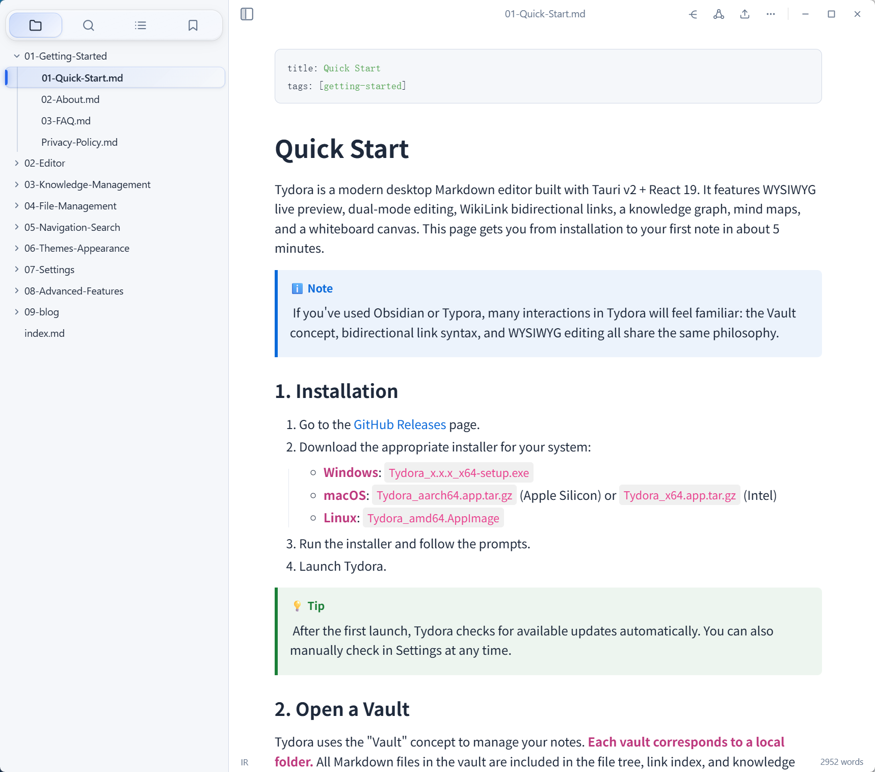Click the bold macOS label
Image resolution: width=875 pixels, height=772 pixels.
coord(344,495)
